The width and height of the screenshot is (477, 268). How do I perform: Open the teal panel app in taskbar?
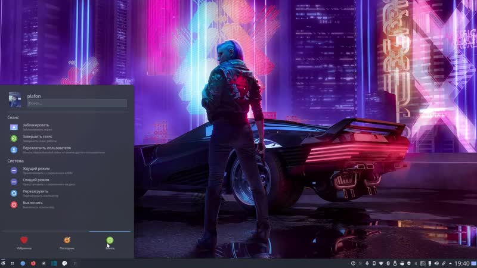point(54,263)
